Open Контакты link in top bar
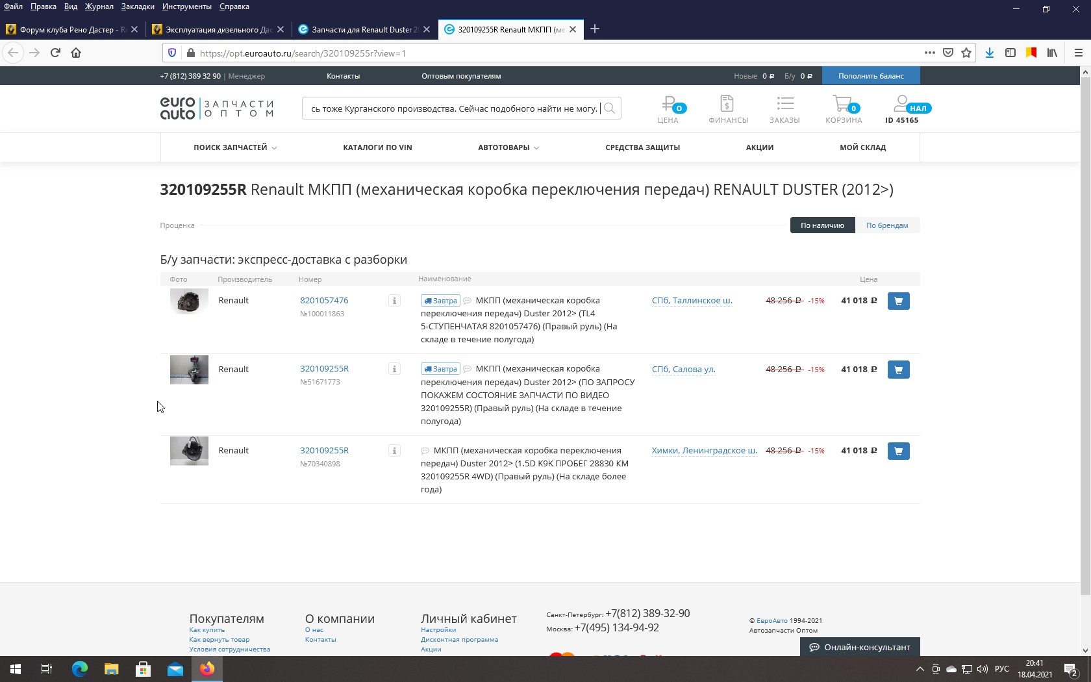Viewport: 1091px width, 682px height. [x=343, y=76]
